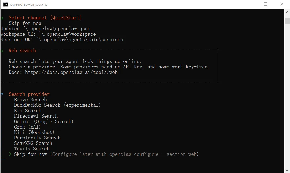This screenshot has height=173, width=290.
Task: Click the cmd icon in title bar
Action: (5, 4)
